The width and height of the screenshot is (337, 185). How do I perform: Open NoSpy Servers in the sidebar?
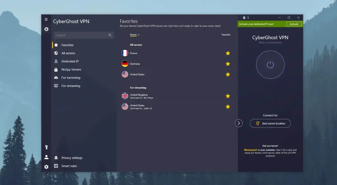coord(71,70)
